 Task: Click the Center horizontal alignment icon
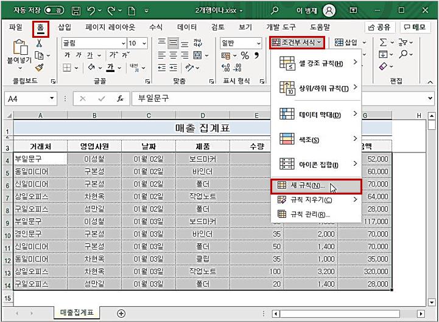click(173, 55)
